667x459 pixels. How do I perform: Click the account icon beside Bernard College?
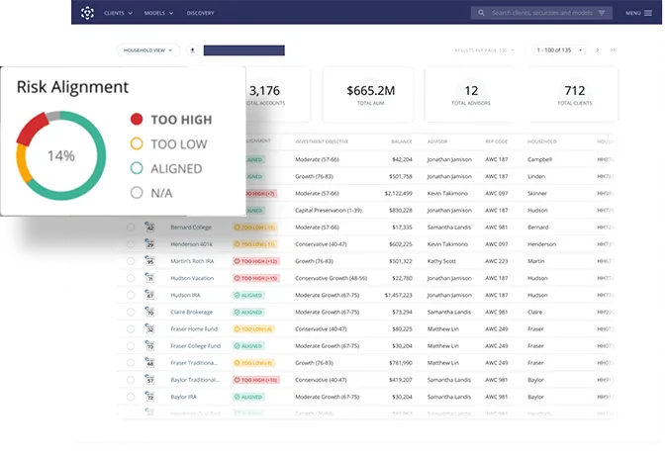pos(150,227)
